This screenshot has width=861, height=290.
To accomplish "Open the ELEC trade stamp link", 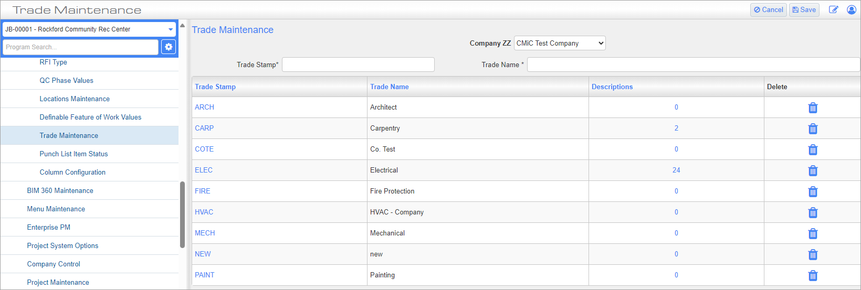I will (x=204, y=170).
